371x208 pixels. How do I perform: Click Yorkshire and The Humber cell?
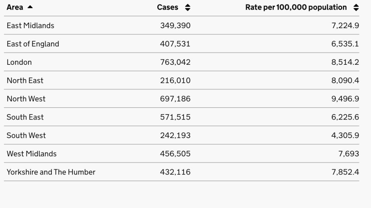coord(51,172)
